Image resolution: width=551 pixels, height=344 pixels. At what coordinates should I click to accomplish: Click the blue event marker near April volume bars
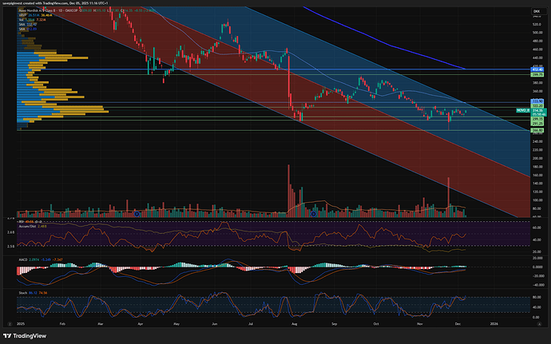137,213
